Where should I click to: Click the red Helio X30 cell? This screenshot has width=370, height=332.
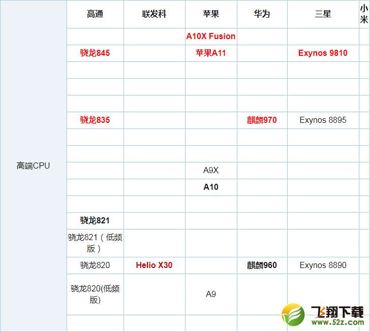(x=154, y=265)
